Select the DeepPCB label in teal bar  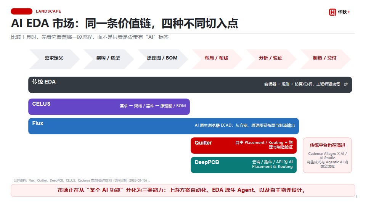pyautogui.click(x=207, y=162)
